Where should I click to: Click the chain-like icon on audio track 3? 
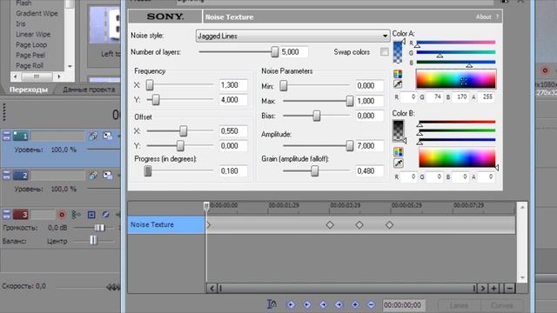click(76, 215)
